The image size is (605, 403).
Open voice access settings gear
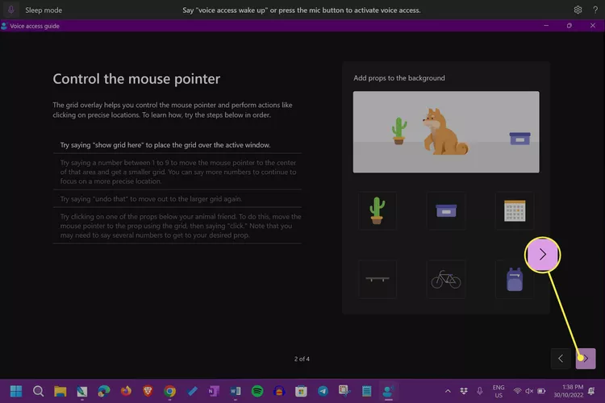point(578,10)
